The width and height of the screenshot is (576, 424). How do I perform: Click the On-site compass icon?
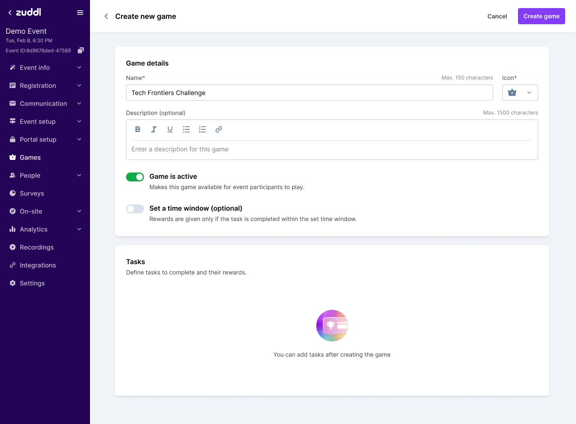click(13, 211)
